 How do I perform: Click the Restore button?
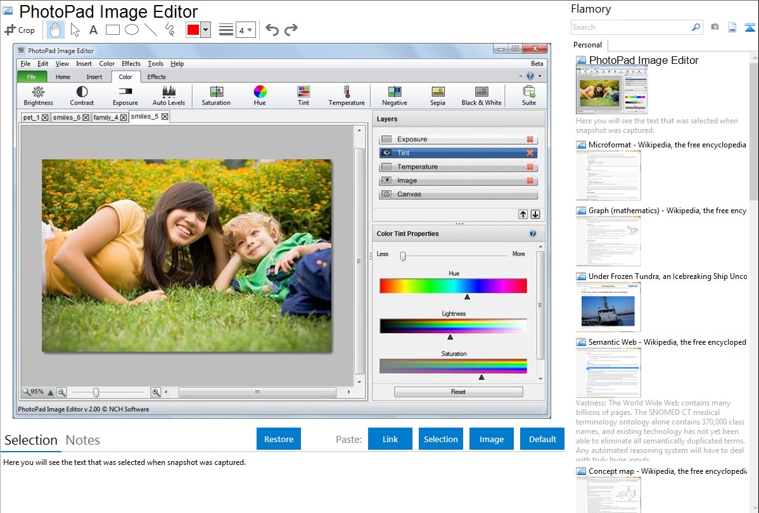click(279, 439)
